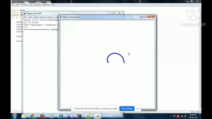Click the '>>>' prompt in the Python Shell
Screen dimensions: 212x119
pyautogui.click(x=26, y=27)
